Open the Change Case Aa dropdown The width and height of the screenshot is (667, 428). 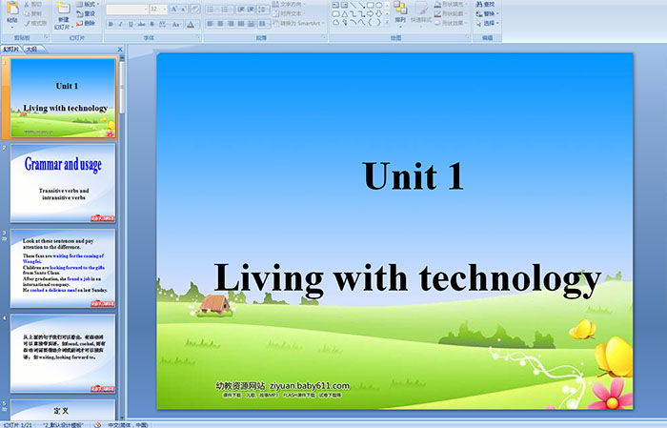pyautogui.click(x=176, y=24)
